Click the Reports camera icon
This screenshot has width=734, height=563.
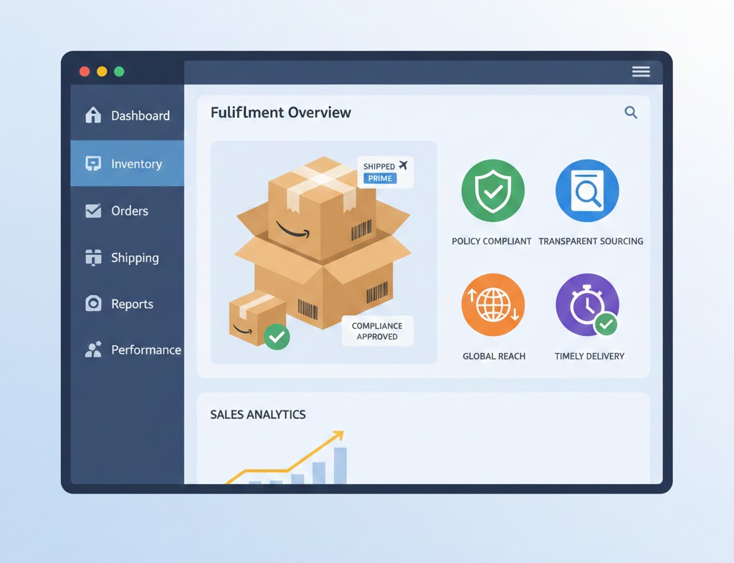tap(93, 304)
